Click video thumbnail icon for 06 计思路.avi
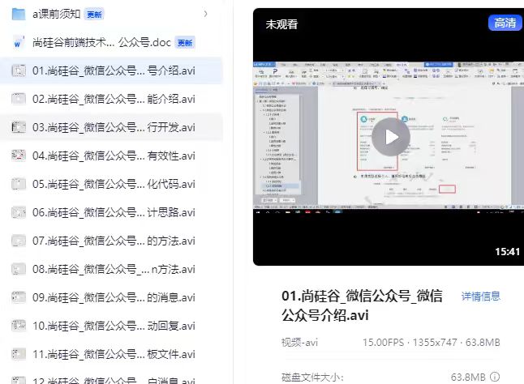Image resolution: width=524 pixels, height=384 pixels. tap(19, 212)
